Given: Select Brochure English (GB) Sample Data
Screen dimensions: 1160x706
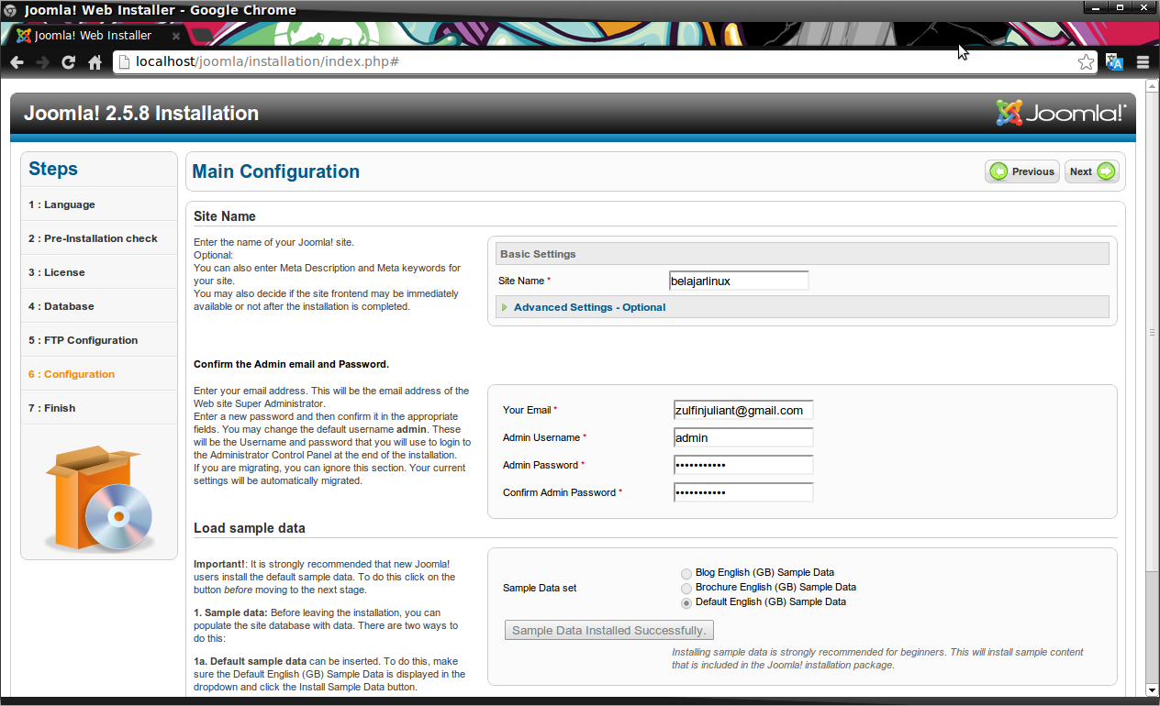Looking at the screenshot, I should click(x=686, y=588).
